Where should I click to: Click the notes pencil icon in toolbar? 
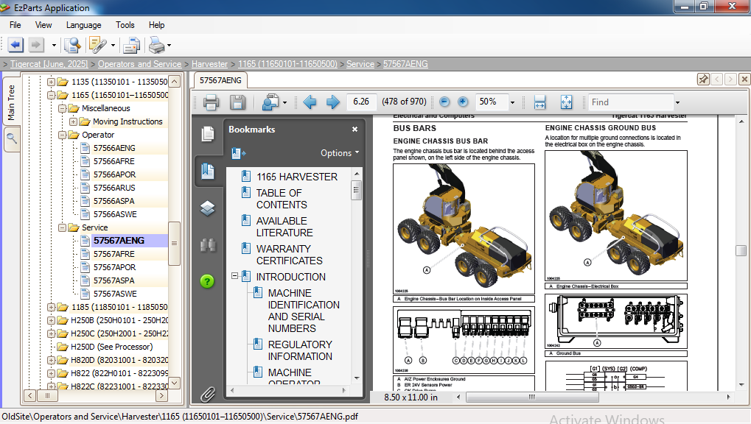(98, 45)
